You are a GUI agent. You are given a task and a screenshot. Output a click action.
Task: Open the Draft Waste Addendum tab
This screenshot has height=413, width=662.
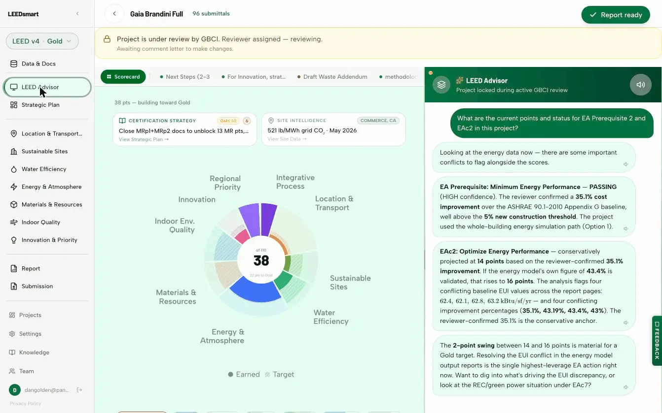click(332, 77)
